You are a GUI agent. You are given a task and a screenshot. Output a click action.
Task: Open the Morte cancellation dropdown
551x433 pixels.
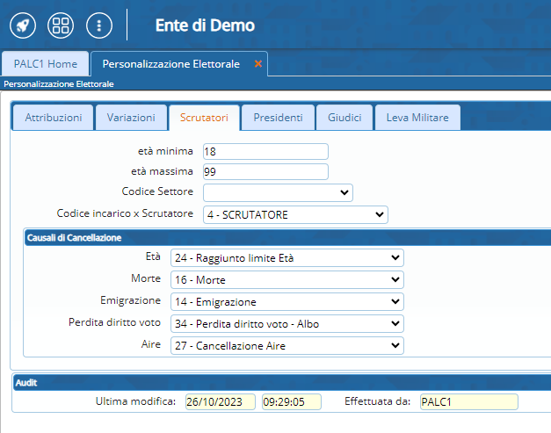coord(286,279)
